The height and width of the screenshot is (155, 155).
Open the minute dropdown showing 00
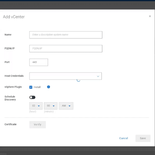51,106
